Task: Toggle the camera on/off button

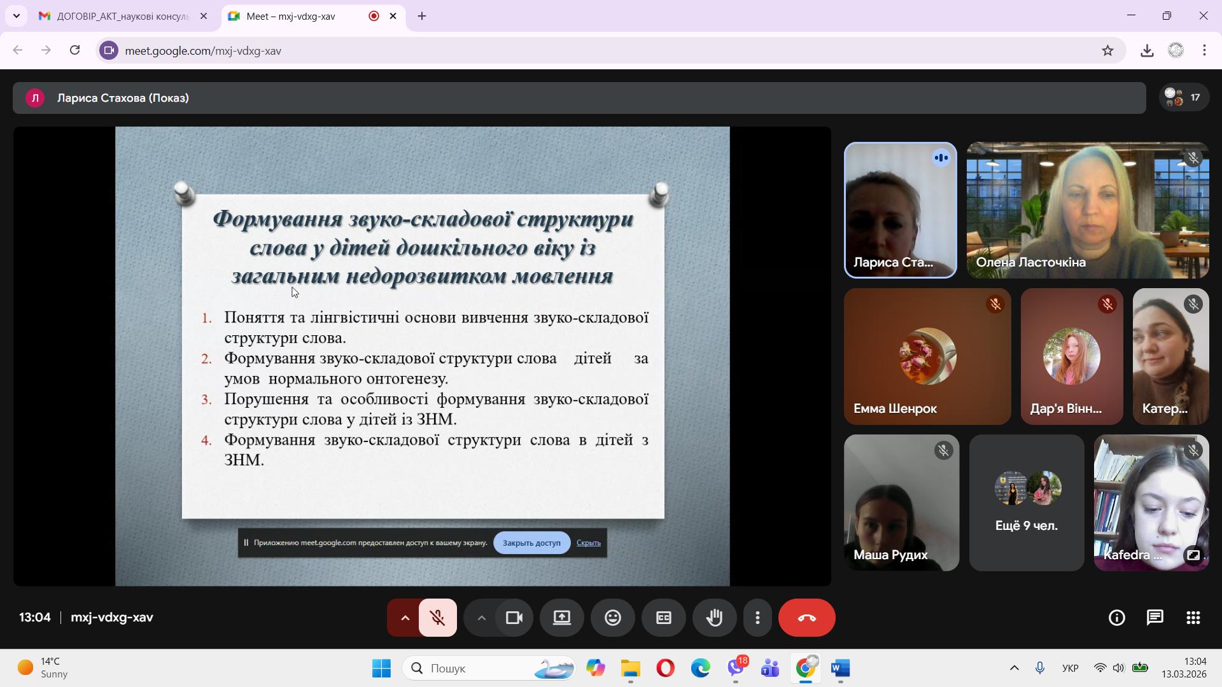Action: [x=514, y=618]
